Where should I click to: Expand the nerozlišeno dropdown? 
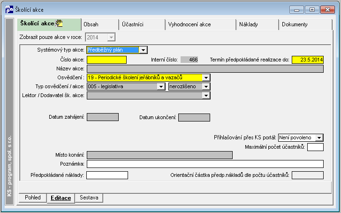tap(206, 87)
